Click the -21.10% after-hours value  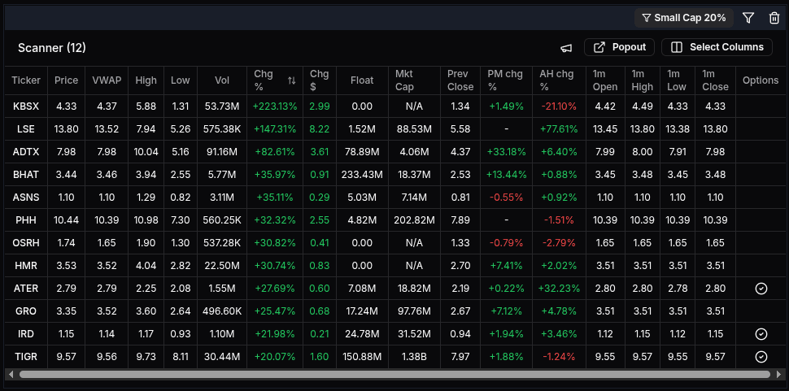click(559, 106)
